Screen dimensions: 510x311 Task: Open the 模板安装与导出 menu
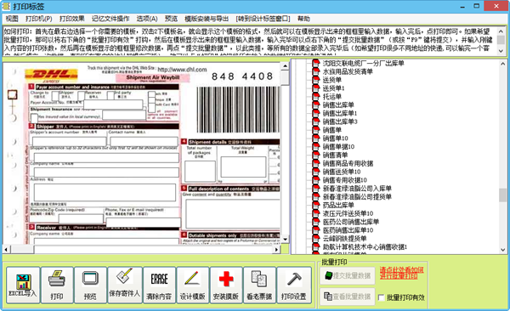pos(207,19)
